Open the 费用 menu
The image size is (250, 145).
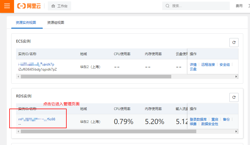coord(239,6)
